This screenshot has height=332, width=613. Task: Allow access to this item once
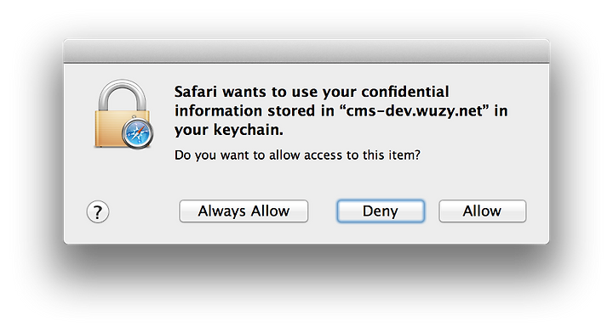(483, 211)
